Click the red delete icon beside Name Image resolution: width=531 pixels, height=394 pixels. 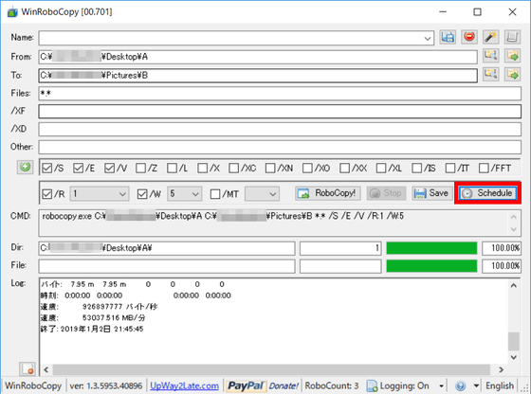(469, 37)
